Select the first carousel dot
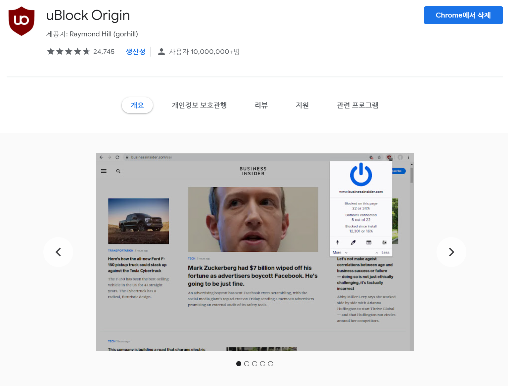Image resolution: width=508 pixels, height=386 pixels. pyautogui.click(x=239, y=364)
